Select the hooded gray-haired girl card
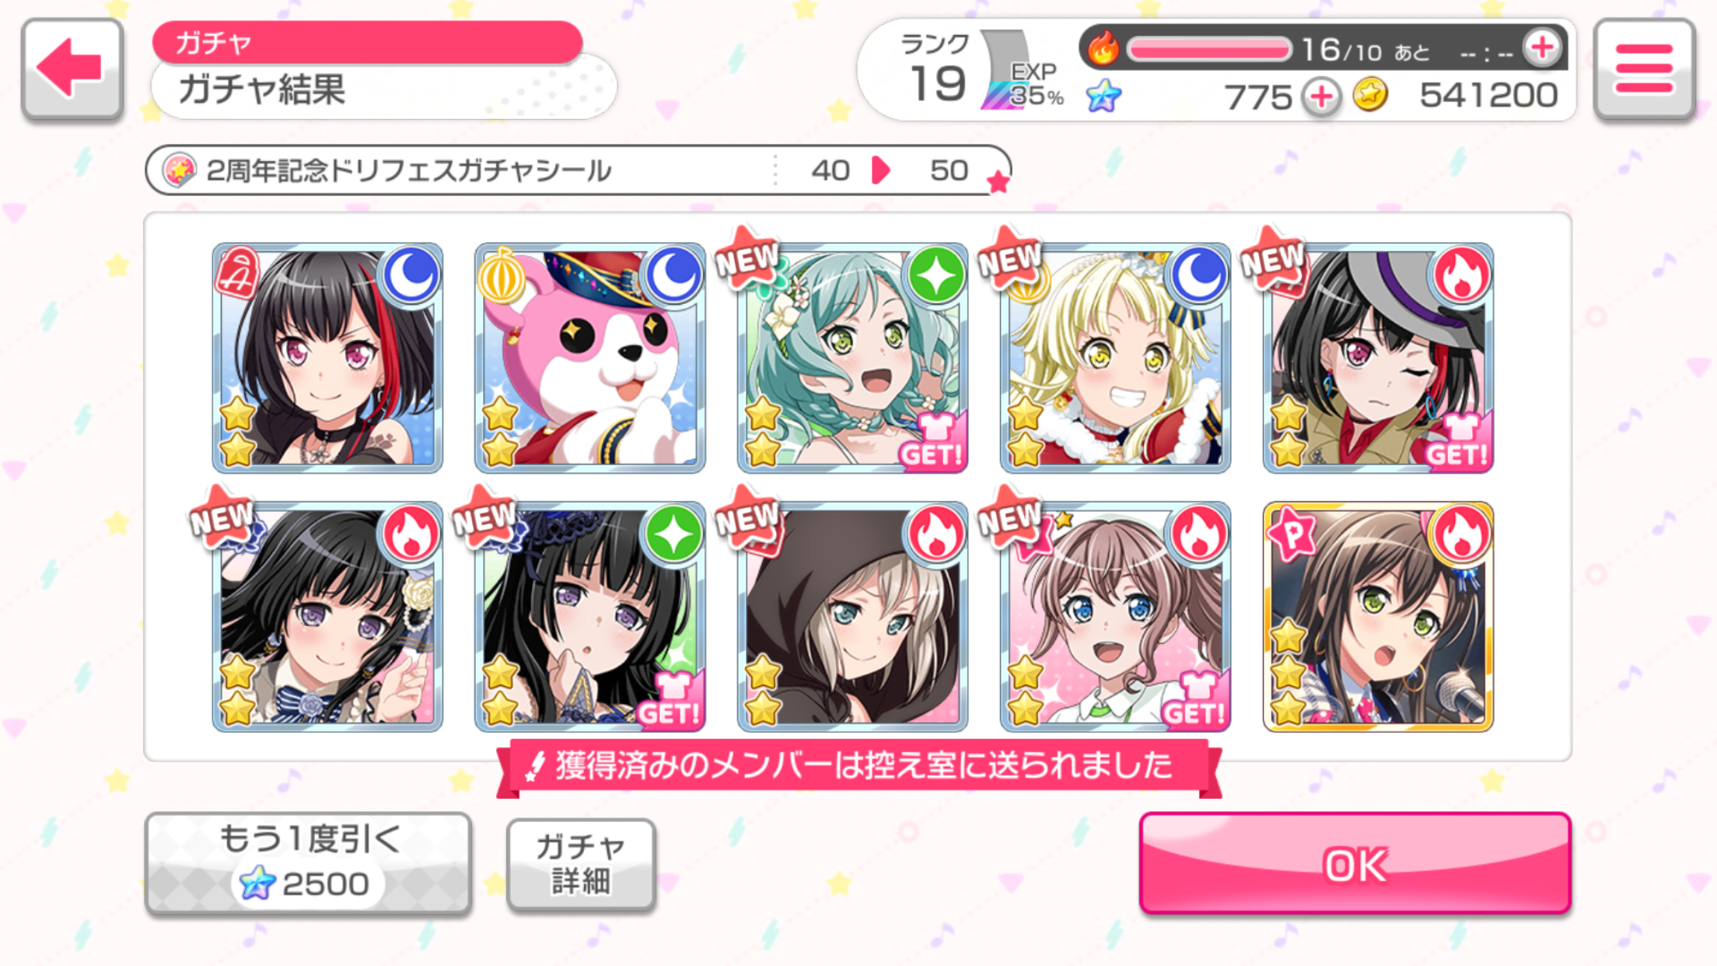The image size is (1717, 966). click(x=853, y=616)
